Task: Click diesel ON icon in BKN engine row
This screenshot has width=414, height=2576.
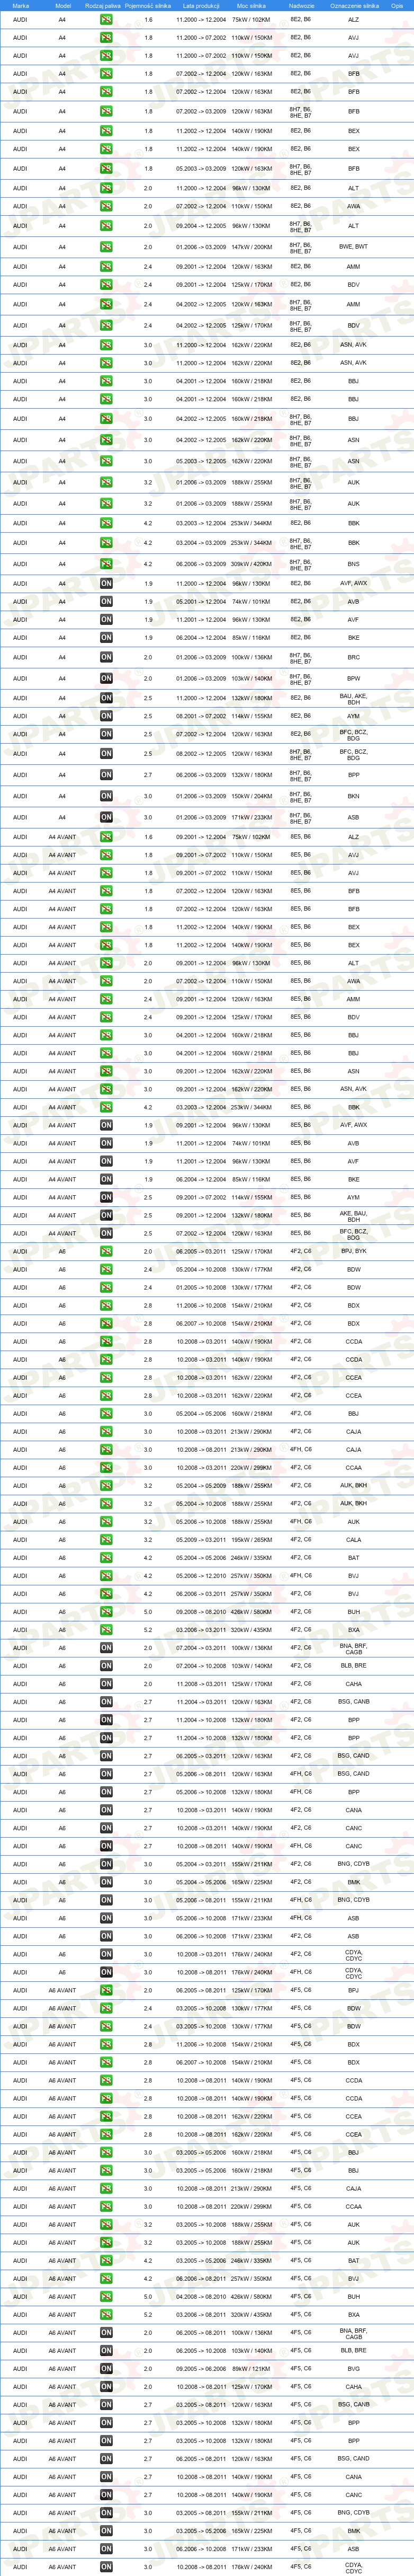Action: [x=106, y=797]
